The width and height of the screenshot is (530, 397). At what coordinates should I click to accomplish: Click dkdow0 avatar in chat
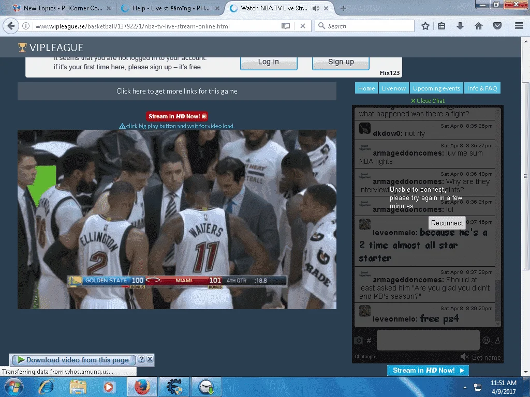coord(365,128)
